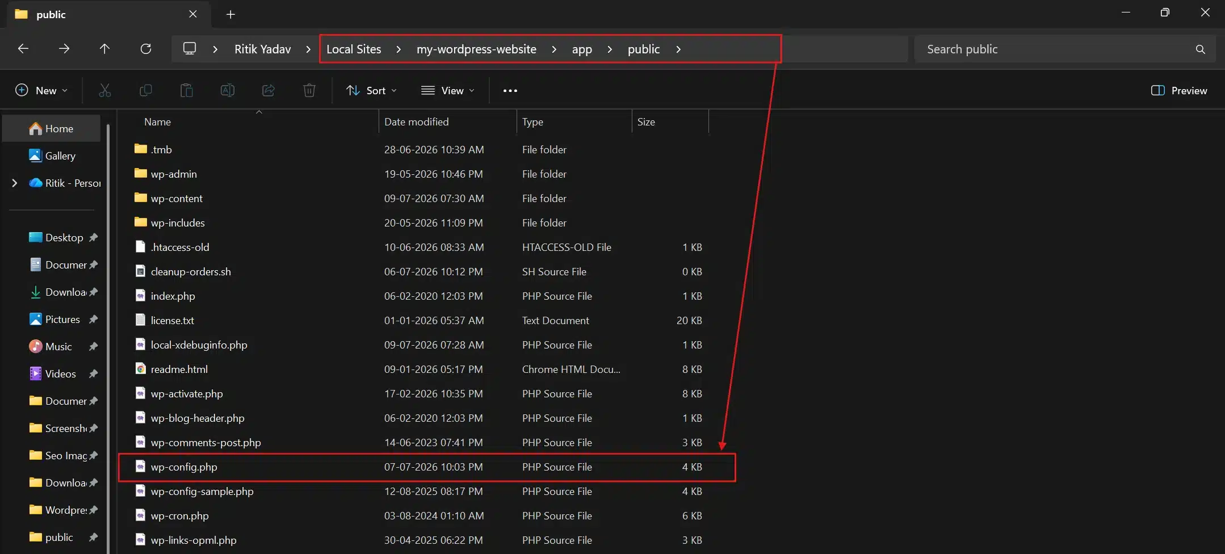Open pinned public folder in sidebar
This screenshot has width=1225, height=554.
pyautogui.click(x=51, y=537)
